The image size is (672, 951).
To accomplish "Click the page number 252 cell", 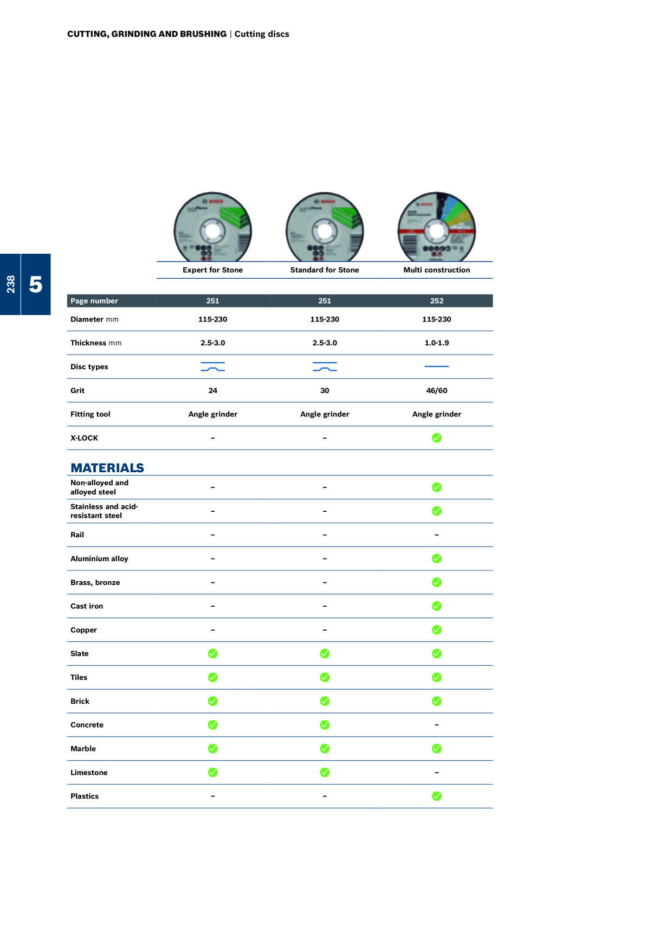I will [x=437, y=301].
